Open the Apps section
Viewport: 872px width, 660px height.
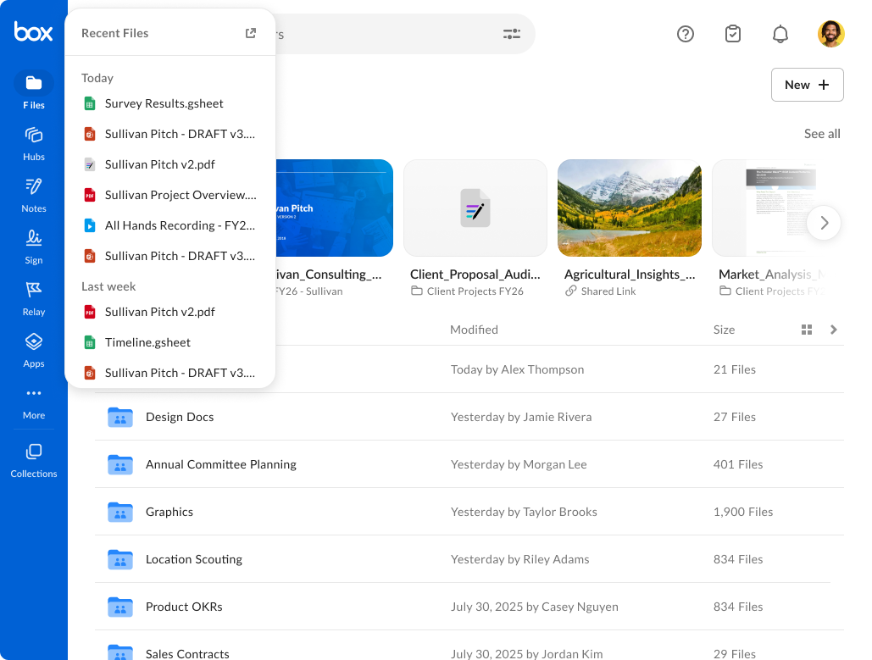pyautogui.click(x=34, y=349)
